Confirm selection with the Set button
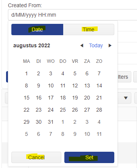 pos(89,157)
